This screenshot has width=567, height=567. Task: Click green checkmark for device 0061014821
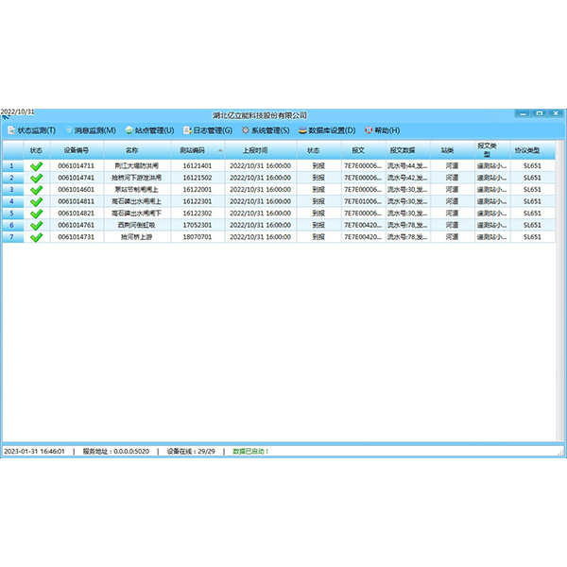[x=37, y=214]
